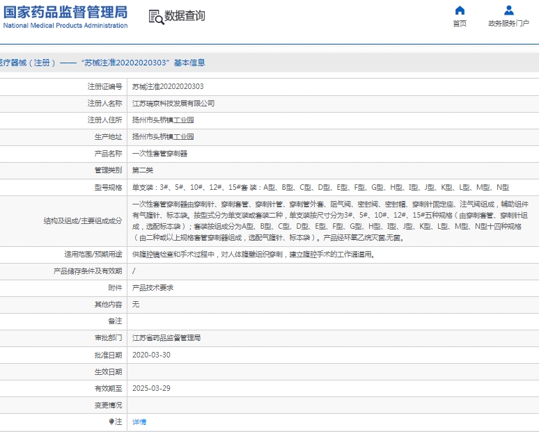539x434 pixels.
Task: Select registration number 苏械注准20202020303 value
Action: point(168,86)
